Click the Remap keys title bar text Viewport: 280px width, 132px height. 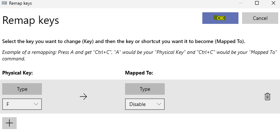coord(20,3)
